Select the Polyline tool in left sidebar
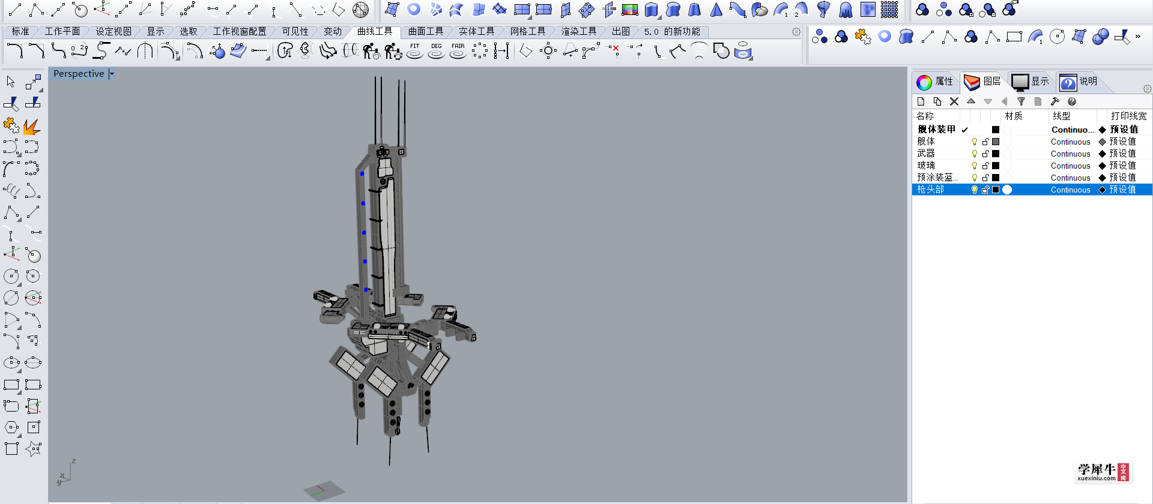This screenshot has width=1153, height=504. (11, 212)
